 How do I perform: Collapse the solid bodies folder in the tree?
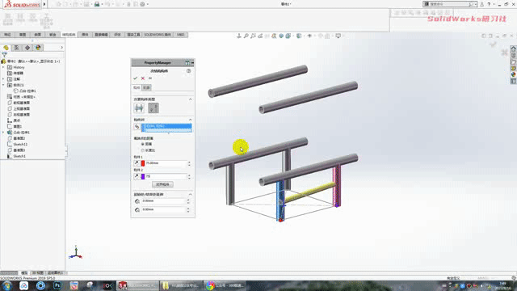pos(3,85)
